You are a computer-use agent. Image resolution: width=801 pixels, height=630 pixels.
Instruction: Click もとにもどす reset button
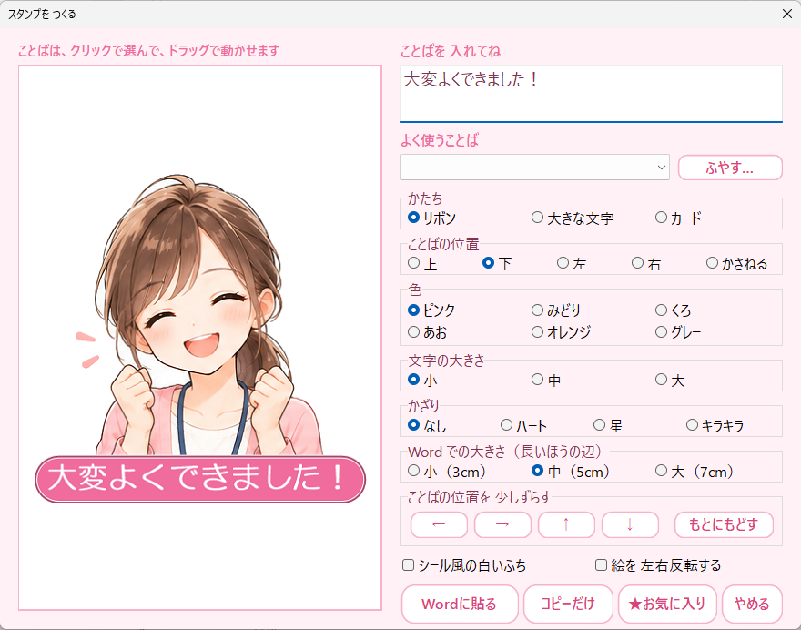(x=724, y=524)
